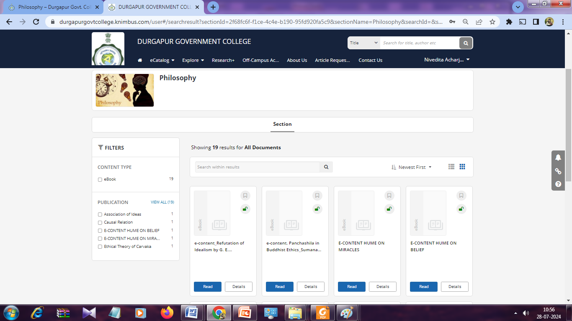The width and height of the screenshot is (572, 321).
Task: Click the magnifier search button in header
Action: tap(466, 43)
